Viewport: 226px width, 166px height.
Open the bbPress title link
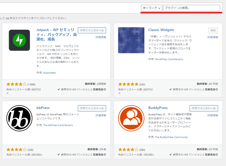pos(43,108)
